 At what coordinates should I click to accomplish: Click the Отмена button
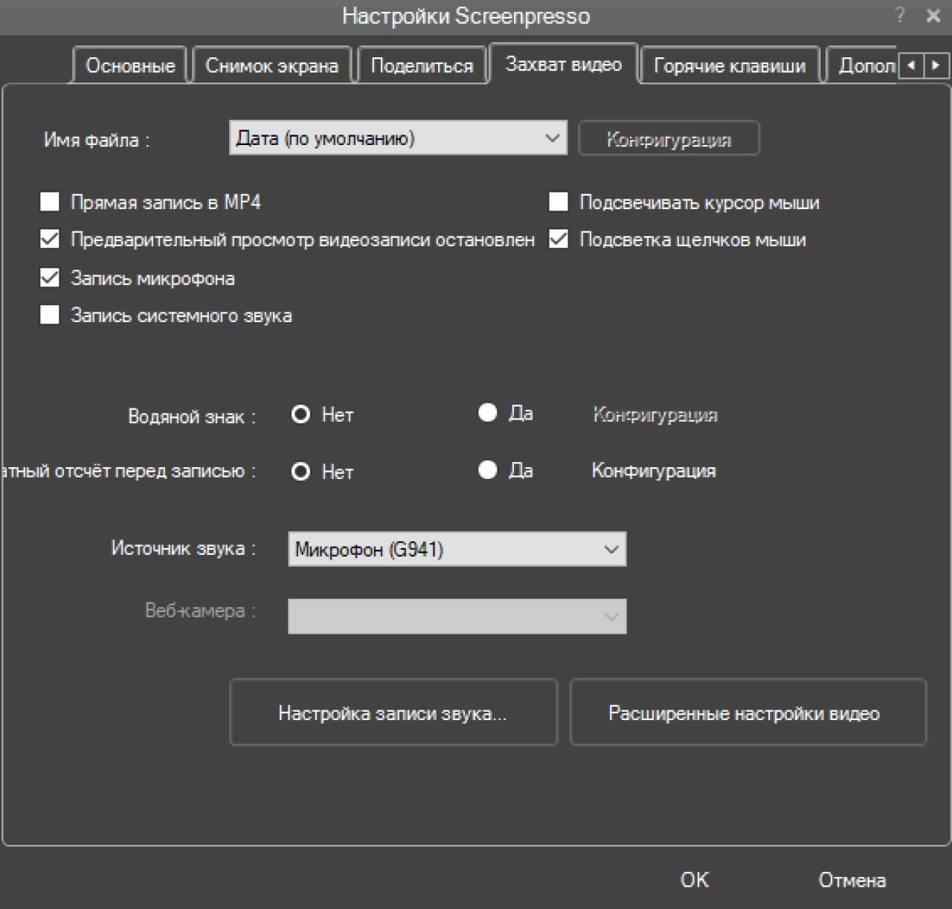click(852, 880)
